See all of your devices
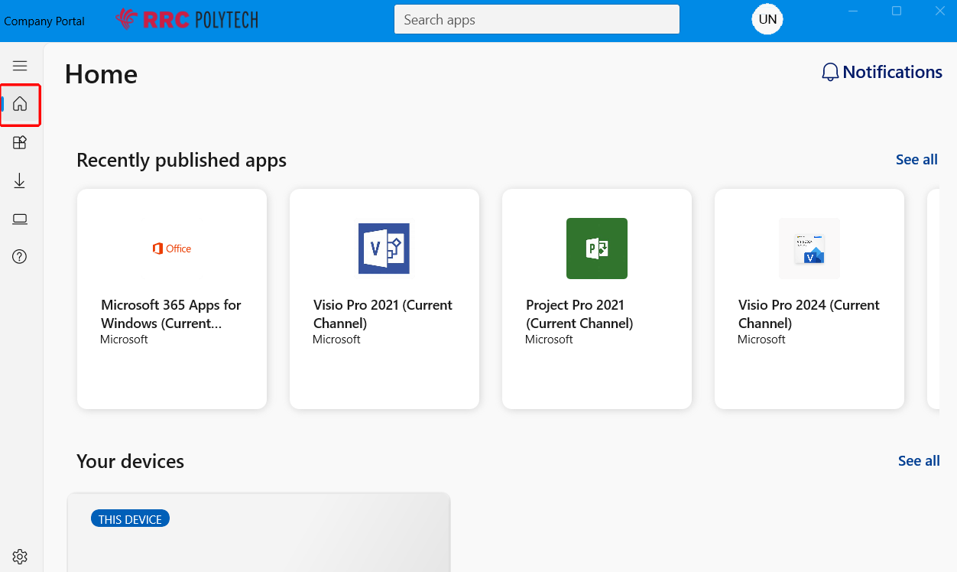This screenshot has height=572, width=957. [919, 460]
